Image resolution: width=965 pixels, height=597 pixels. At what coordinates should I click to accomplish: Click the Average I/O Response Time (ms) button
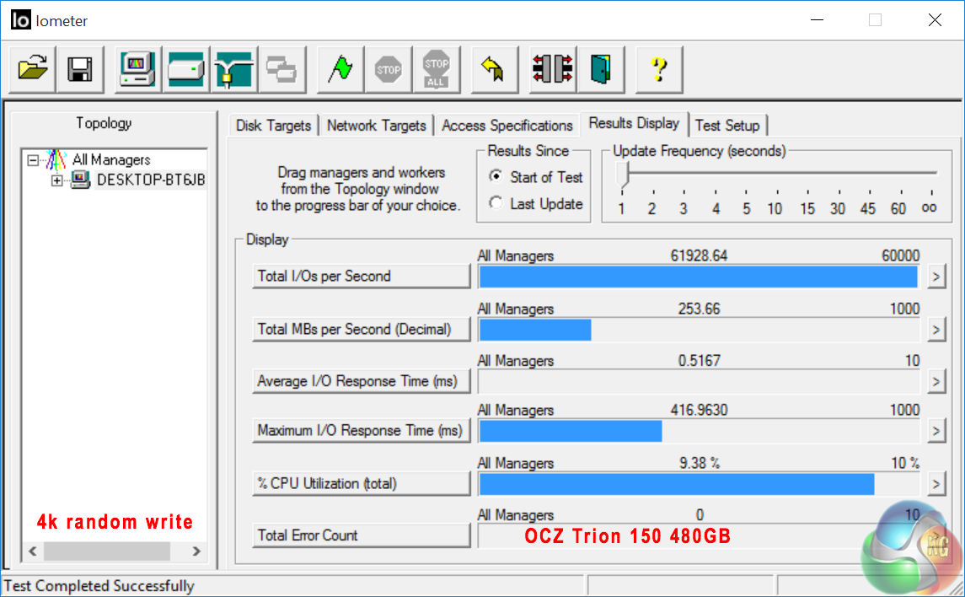point(361,381)
